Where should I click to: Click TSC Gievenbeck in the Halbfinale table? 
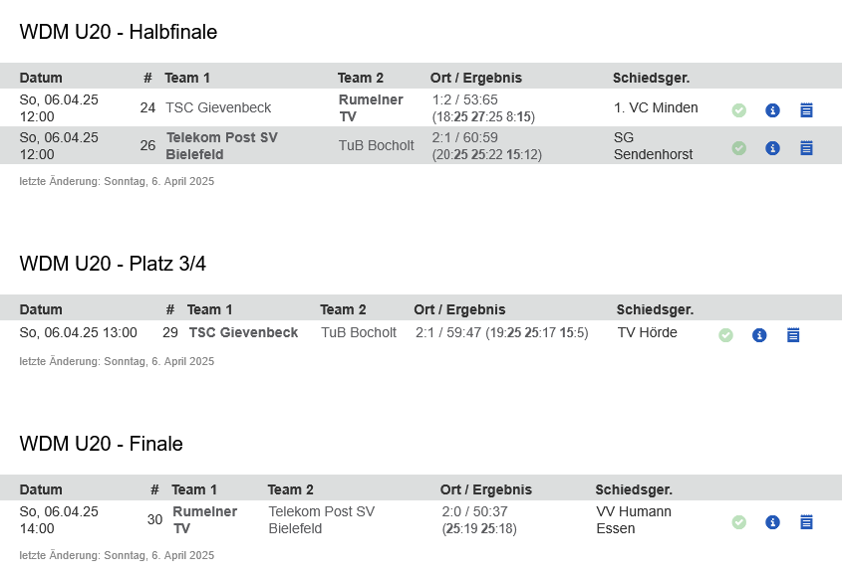pos(218,107)
